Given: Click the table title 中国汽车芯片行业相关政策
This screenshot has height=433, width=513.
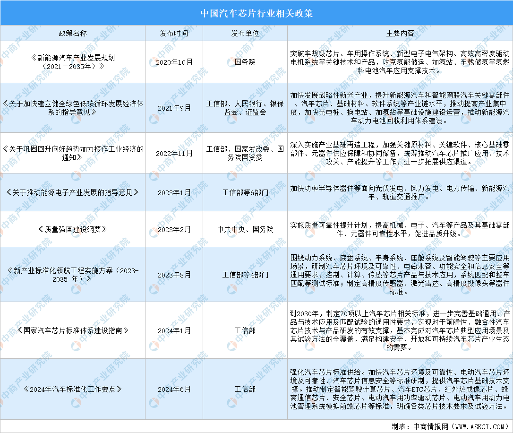Looking at the screenshot, I should [256, 13].
